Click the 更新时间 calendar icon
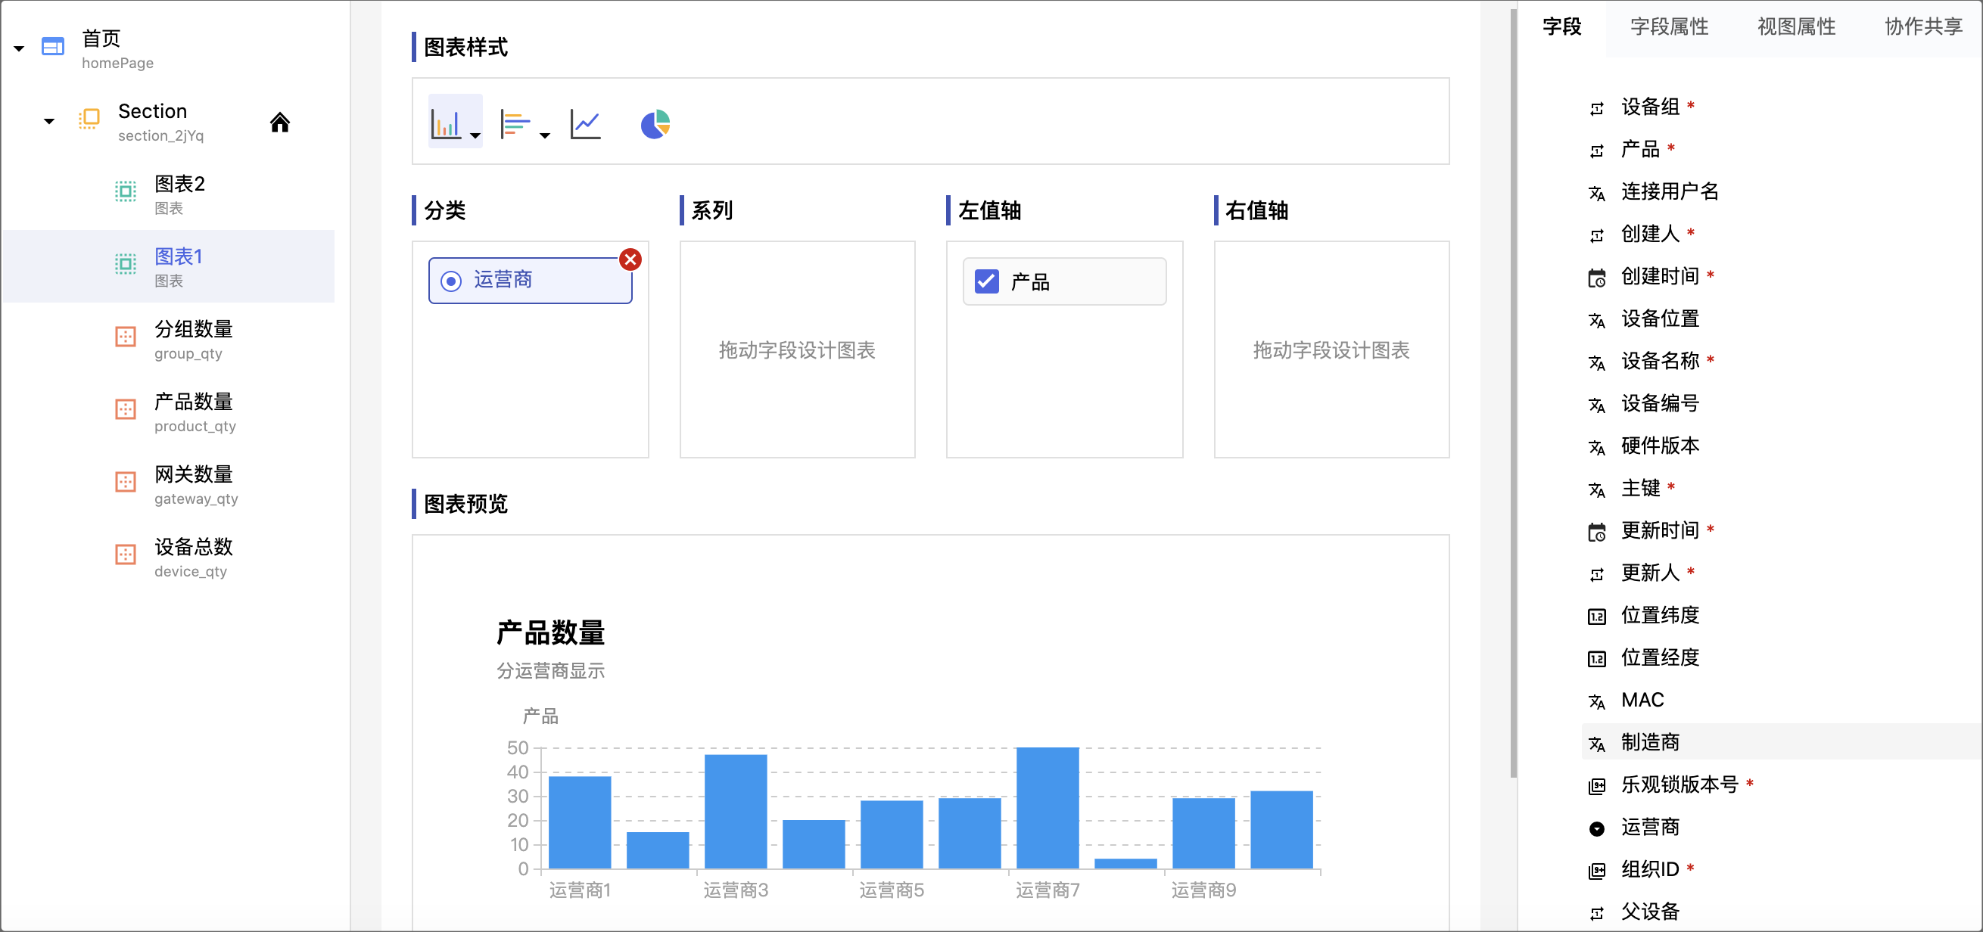 [x=1596, y=532]
